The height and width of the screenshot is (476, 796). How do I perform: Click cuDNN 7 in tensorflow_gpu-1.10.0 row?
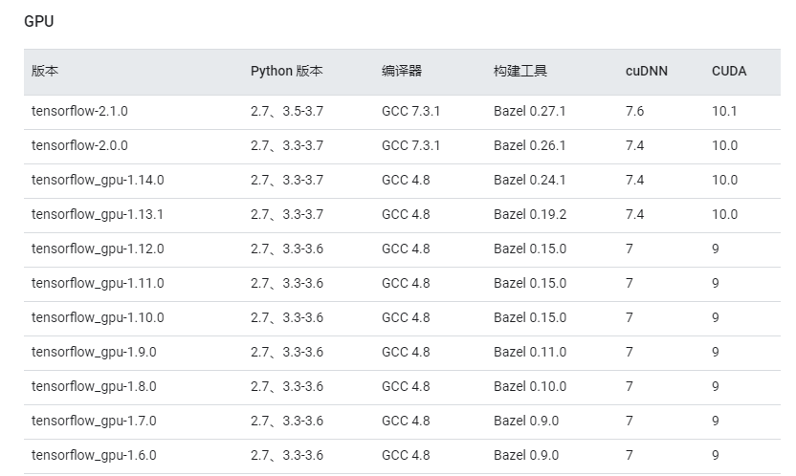pyautogui.click(x=630, y=318)
